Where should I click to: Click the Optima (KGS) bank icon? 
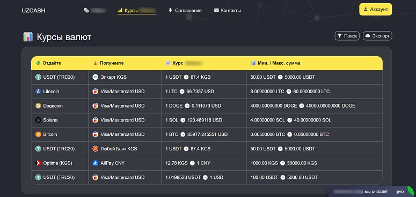pos(38,163)
